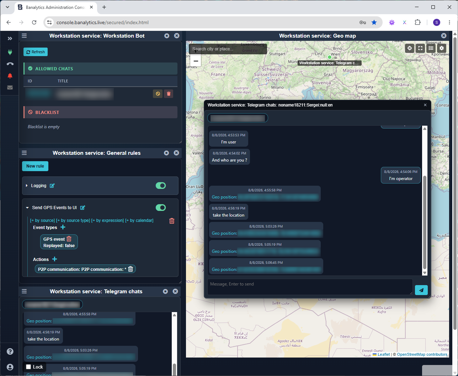458x376 pixels.
Task: Toggle the Logging rule switch off
Action: tap(161, 186)
